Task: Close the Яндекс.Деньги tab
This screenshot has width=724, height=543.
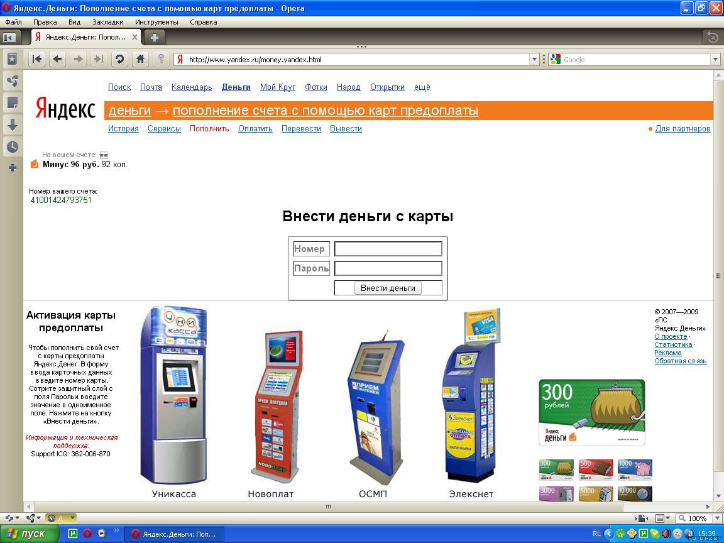Action: pos(135,37)
